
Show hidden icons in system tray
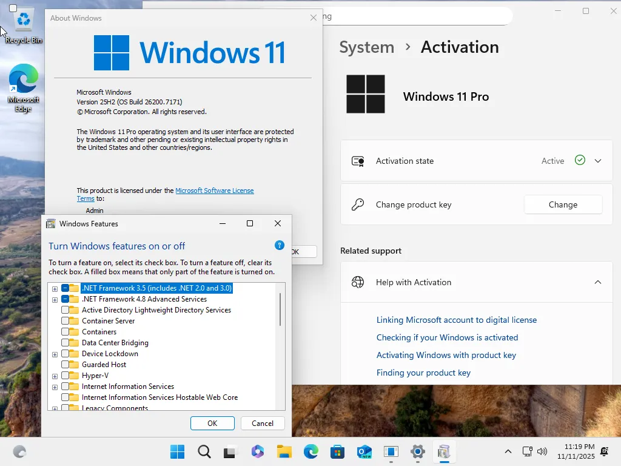tap(508, 451)
